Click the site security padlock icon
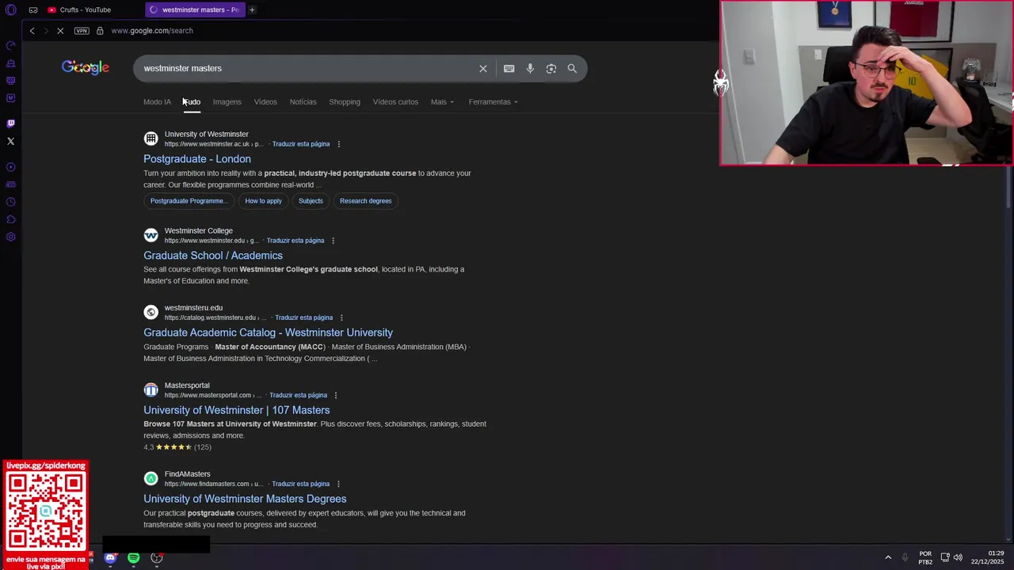The image size is (1014, 570). point(100,30)
